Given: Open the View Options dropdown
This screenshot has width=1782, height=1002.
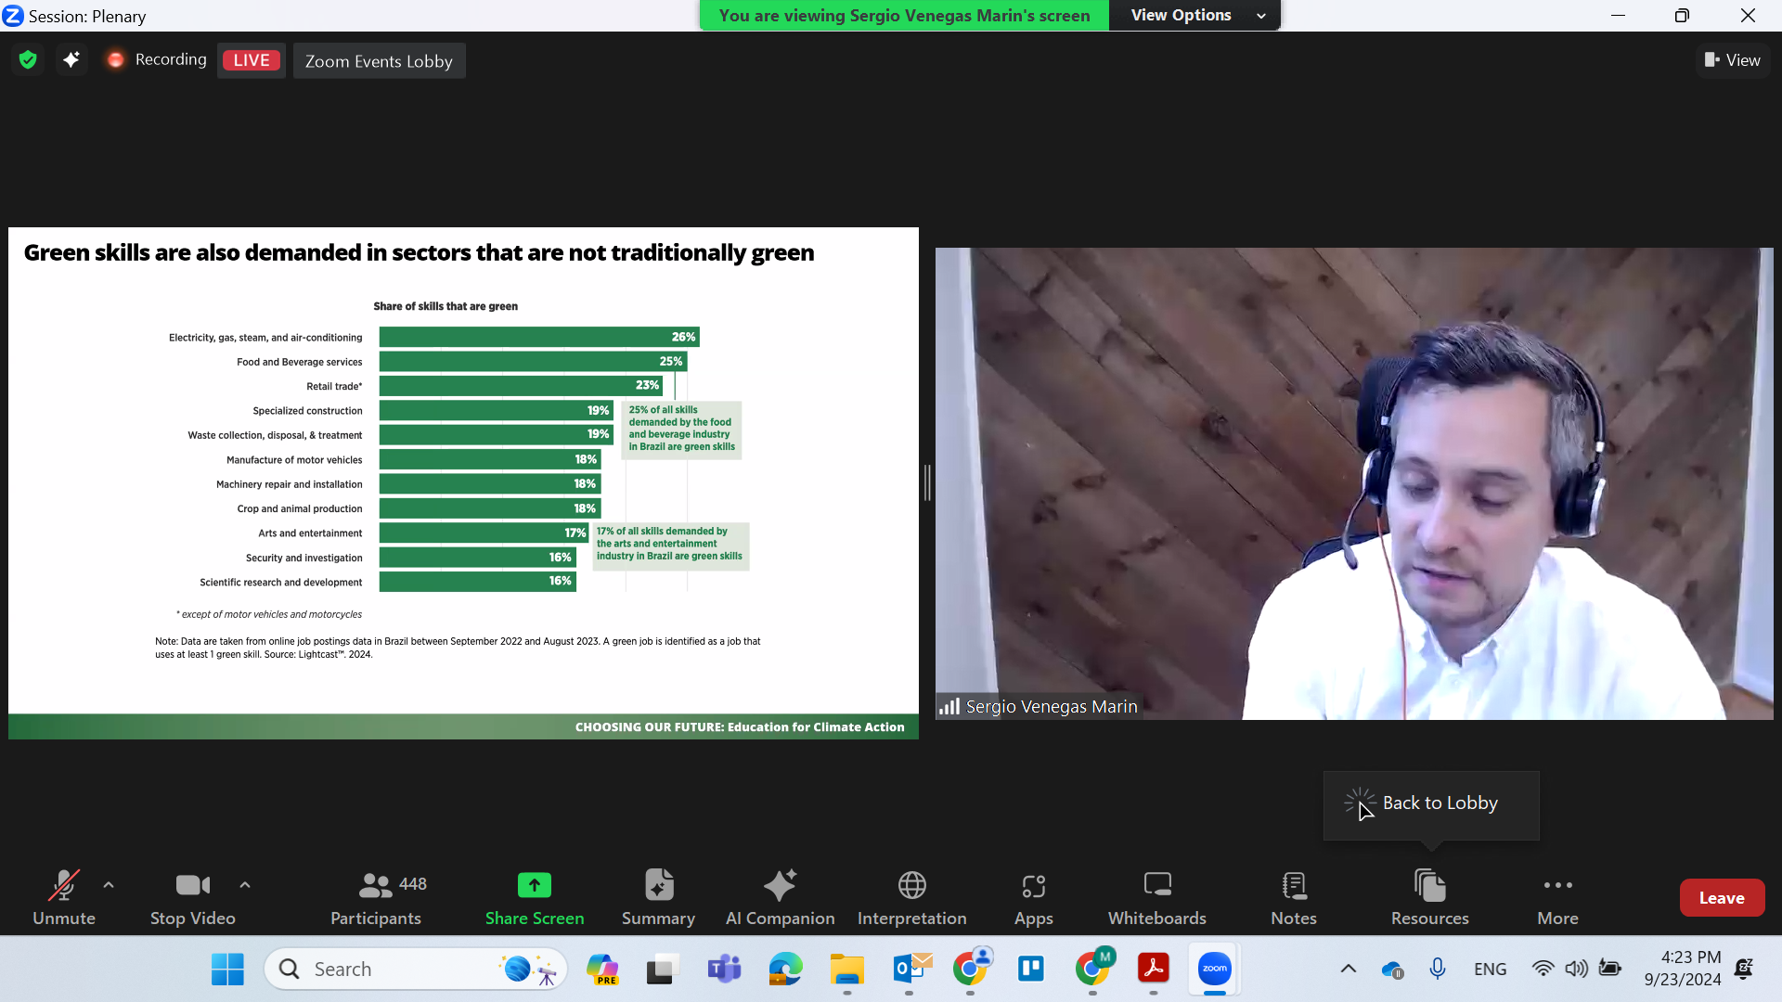Looking at the screenshot, I should (x=1195, y=16).
